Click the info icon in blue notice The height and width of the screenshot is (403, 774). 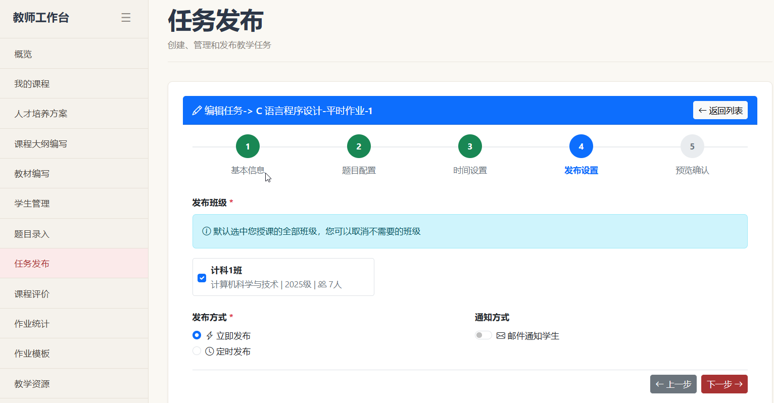(207, 231)
